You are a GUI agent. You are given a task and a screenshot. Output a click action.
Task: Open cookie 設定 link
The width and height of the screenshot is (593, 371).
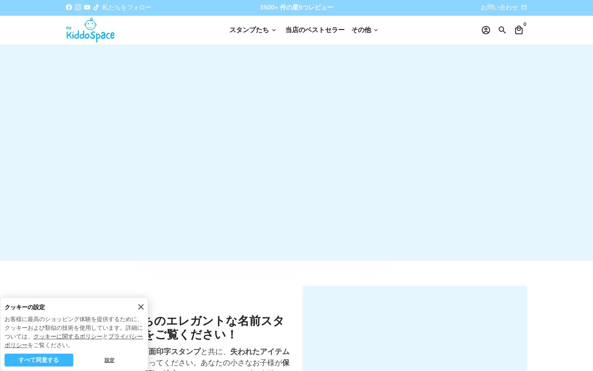(110, 360)
